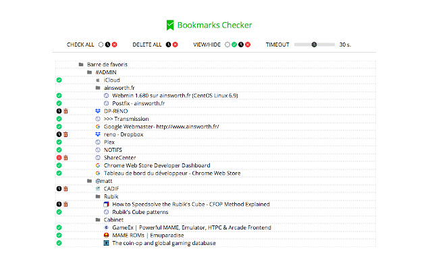Image resolution: width=432 pixels, height=270 pixels.
Task: Click the Bookmarks Checker logo icon
Action: click(170, 25)
